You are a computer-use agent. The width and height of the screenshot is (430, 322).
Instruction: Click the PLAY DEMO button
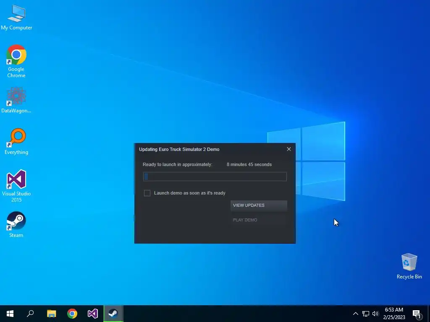259,220
